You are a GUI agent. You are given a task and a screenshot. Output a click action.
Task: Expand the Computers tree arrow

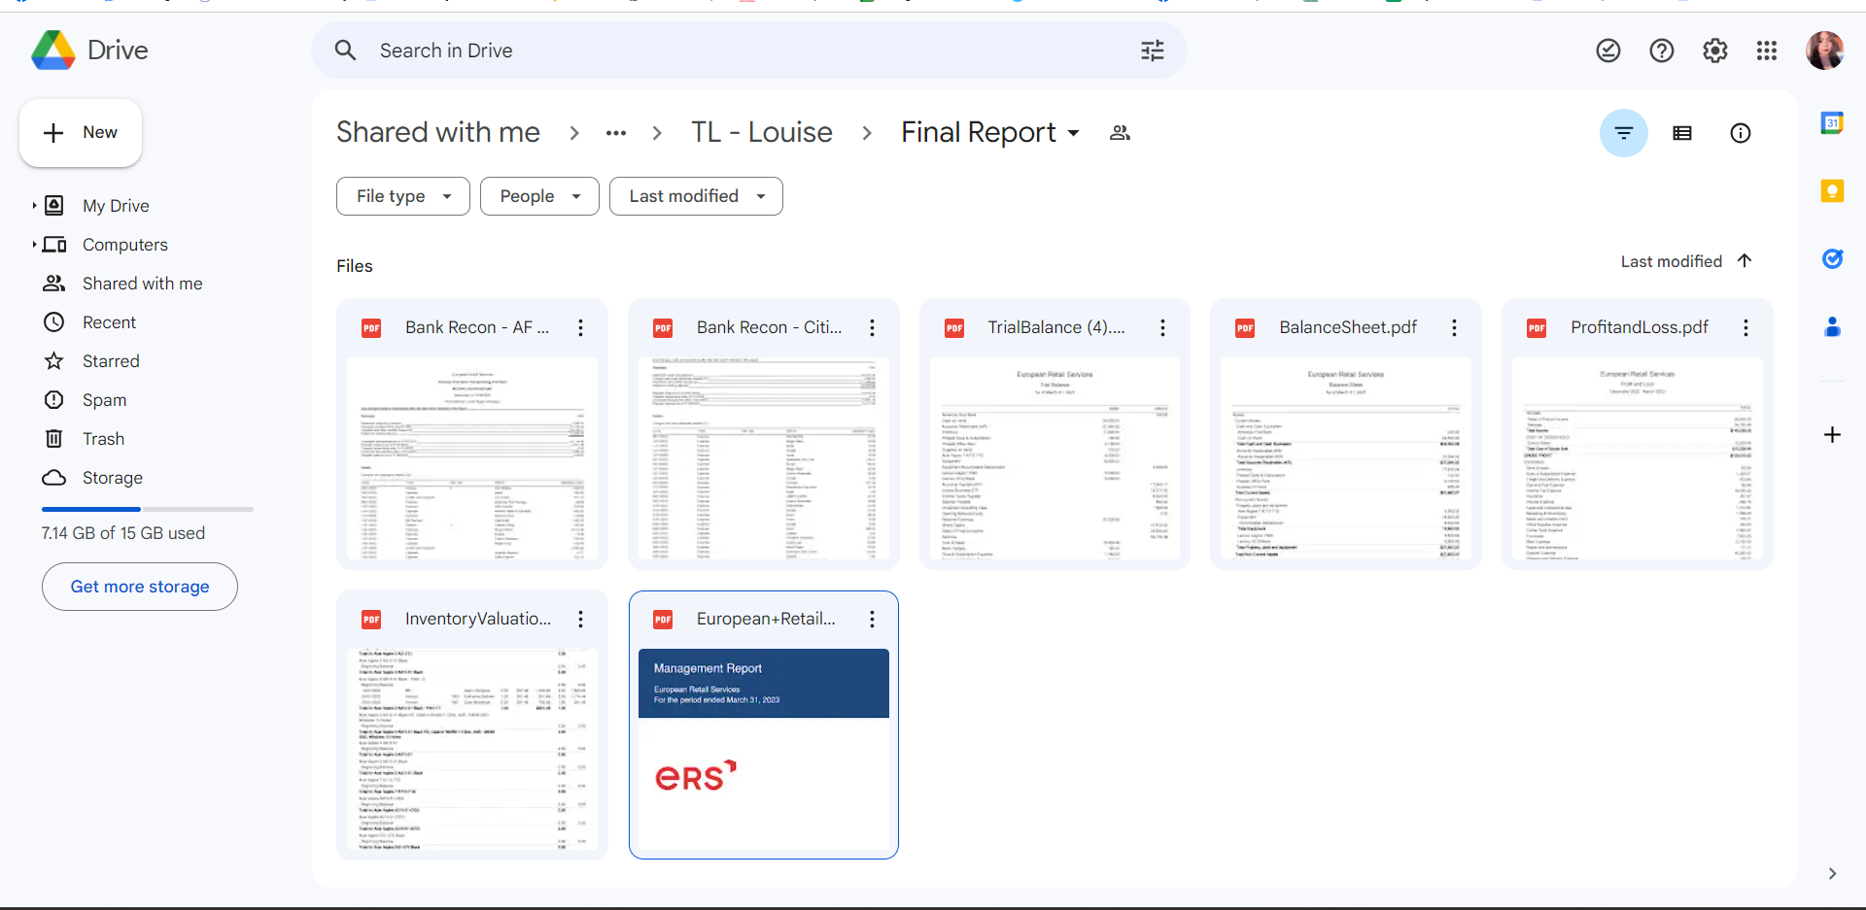(34, 245)
